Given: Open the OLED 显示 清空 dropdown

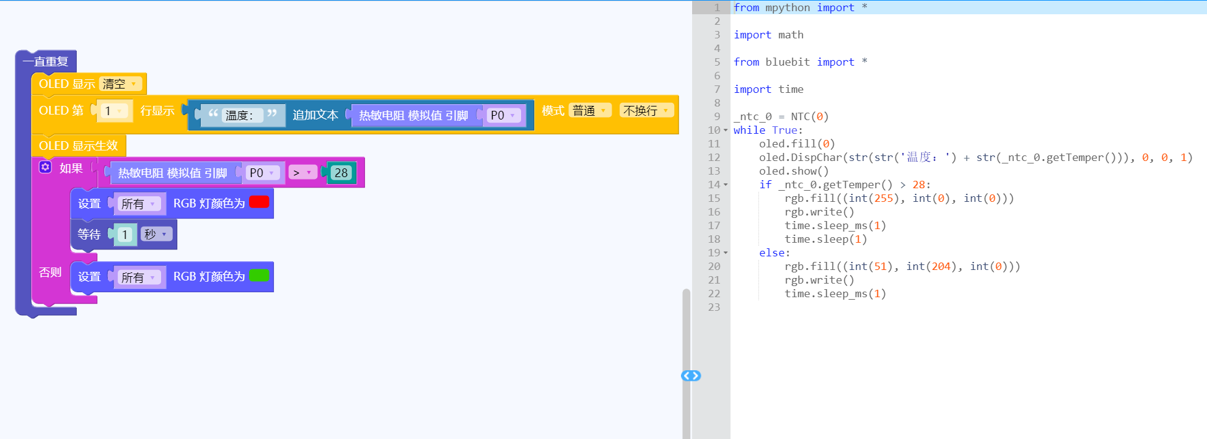Looking at the screenshot, I should pos(120,84).
